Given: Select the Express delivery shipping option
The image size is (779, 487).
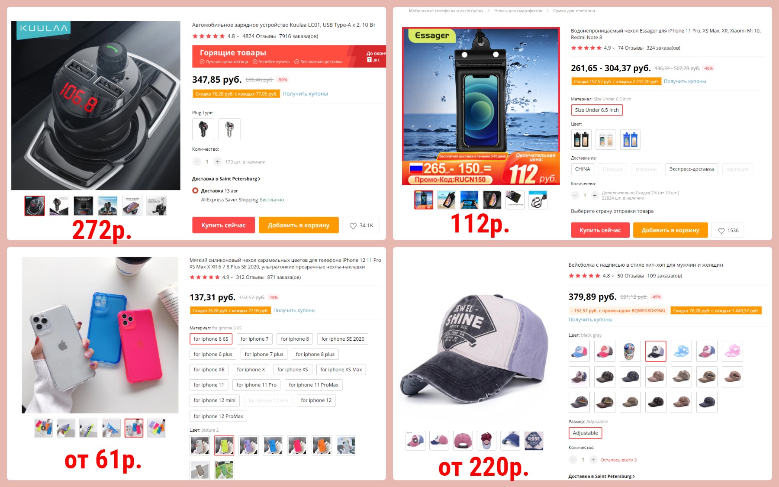Looking at the screenshot, I should pyautogui.click(x=692, y=169).
